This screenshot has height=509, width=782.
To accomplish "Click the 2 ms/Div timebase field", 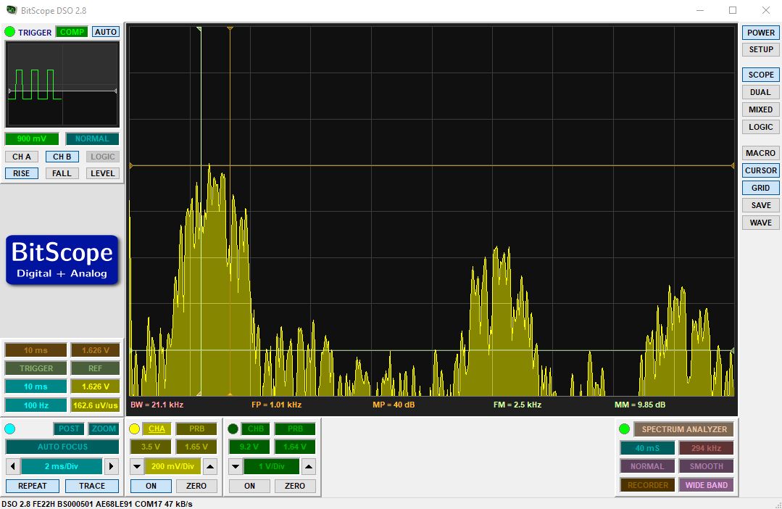I will (62, 466).
